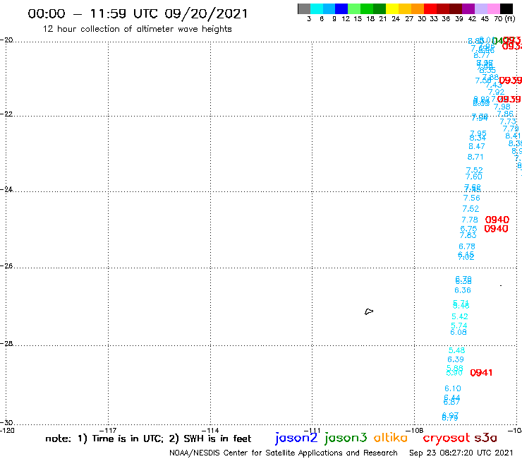Click the latitude axis label -22
The image size is (522, 459).
click(x=6, y=114)
